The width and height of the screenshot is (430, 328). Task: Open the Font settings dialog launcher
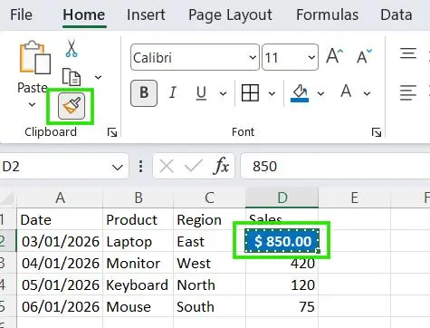(377, 132)
